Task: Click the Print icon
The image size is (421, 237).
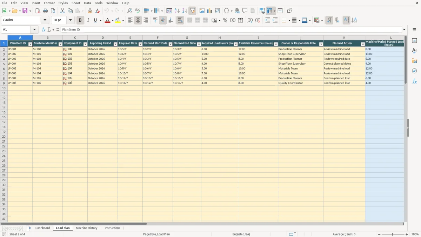Action: [x=45, y=11]
